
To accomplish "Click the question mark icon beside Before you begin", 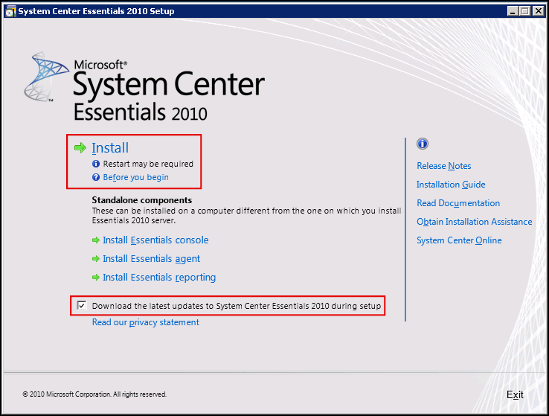I will click(96, 177).
